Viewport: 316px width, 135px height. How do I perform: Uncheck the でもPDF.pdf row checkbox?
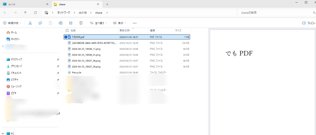tap(66, 37)
